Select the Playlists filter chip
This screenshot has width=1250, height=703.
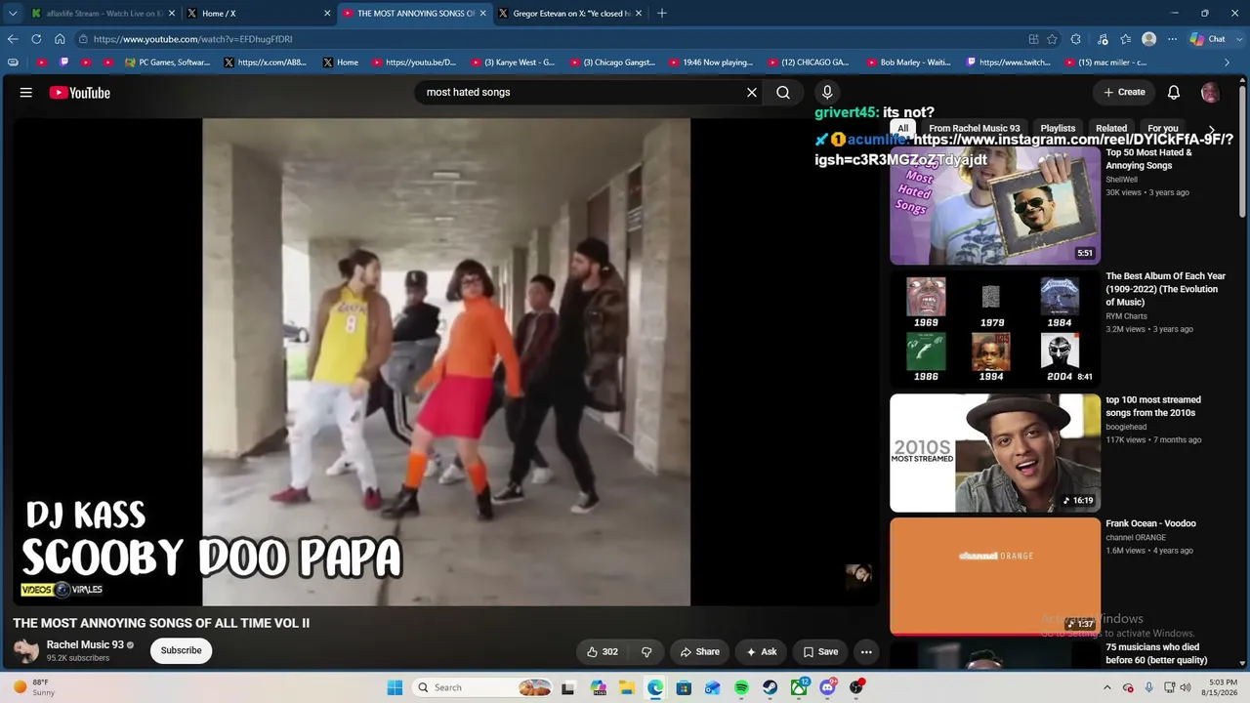coord(1058,129)
